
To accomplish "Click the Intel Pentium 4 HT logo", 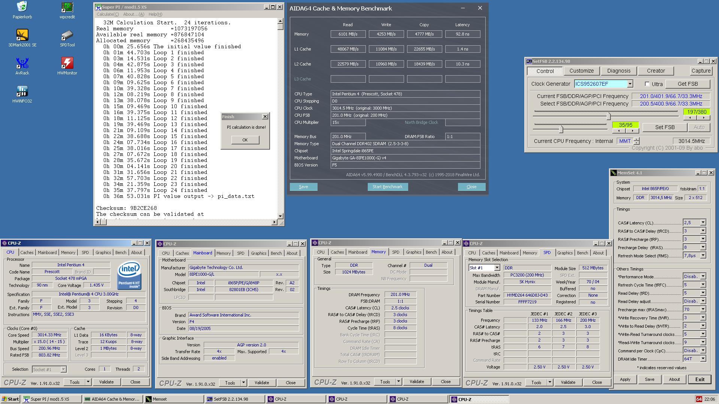I will point(129,275).
